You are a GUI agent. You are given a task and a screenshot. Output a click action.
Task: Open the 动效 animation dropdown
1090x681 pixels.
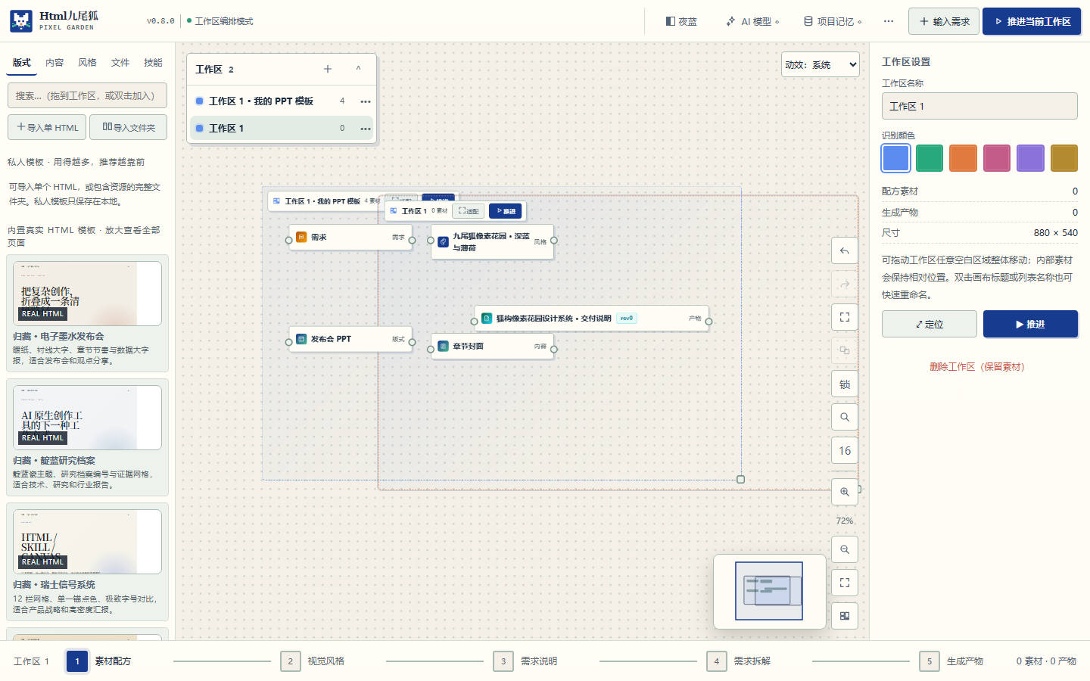tap(821, 64)
